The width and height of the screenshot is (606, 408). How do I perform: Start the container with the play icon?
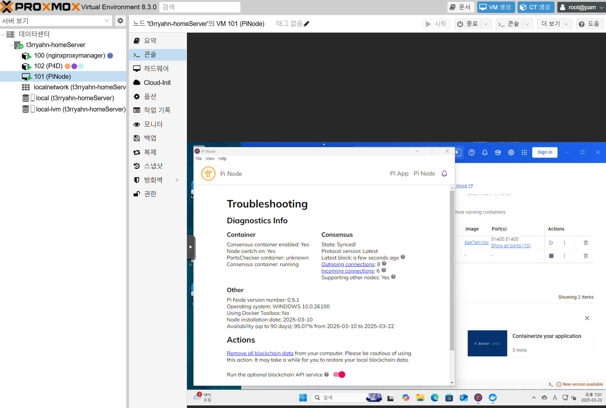tap(551, 243)
